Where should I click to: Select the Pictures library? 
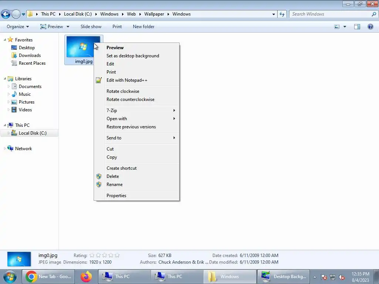click(27, 102)
